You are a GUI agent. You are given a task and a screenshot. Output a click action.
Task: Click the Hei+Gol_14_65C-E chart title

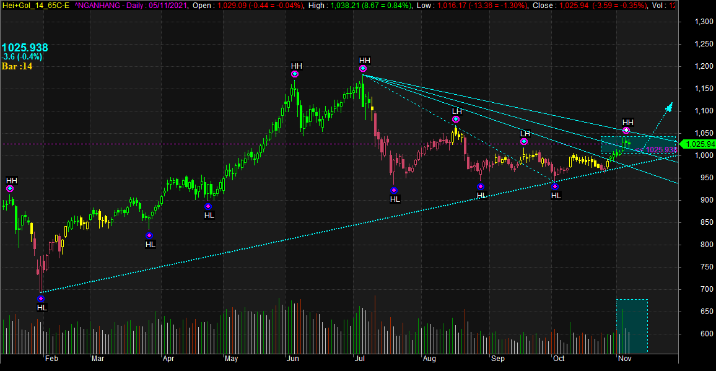[x=34, y=5]
